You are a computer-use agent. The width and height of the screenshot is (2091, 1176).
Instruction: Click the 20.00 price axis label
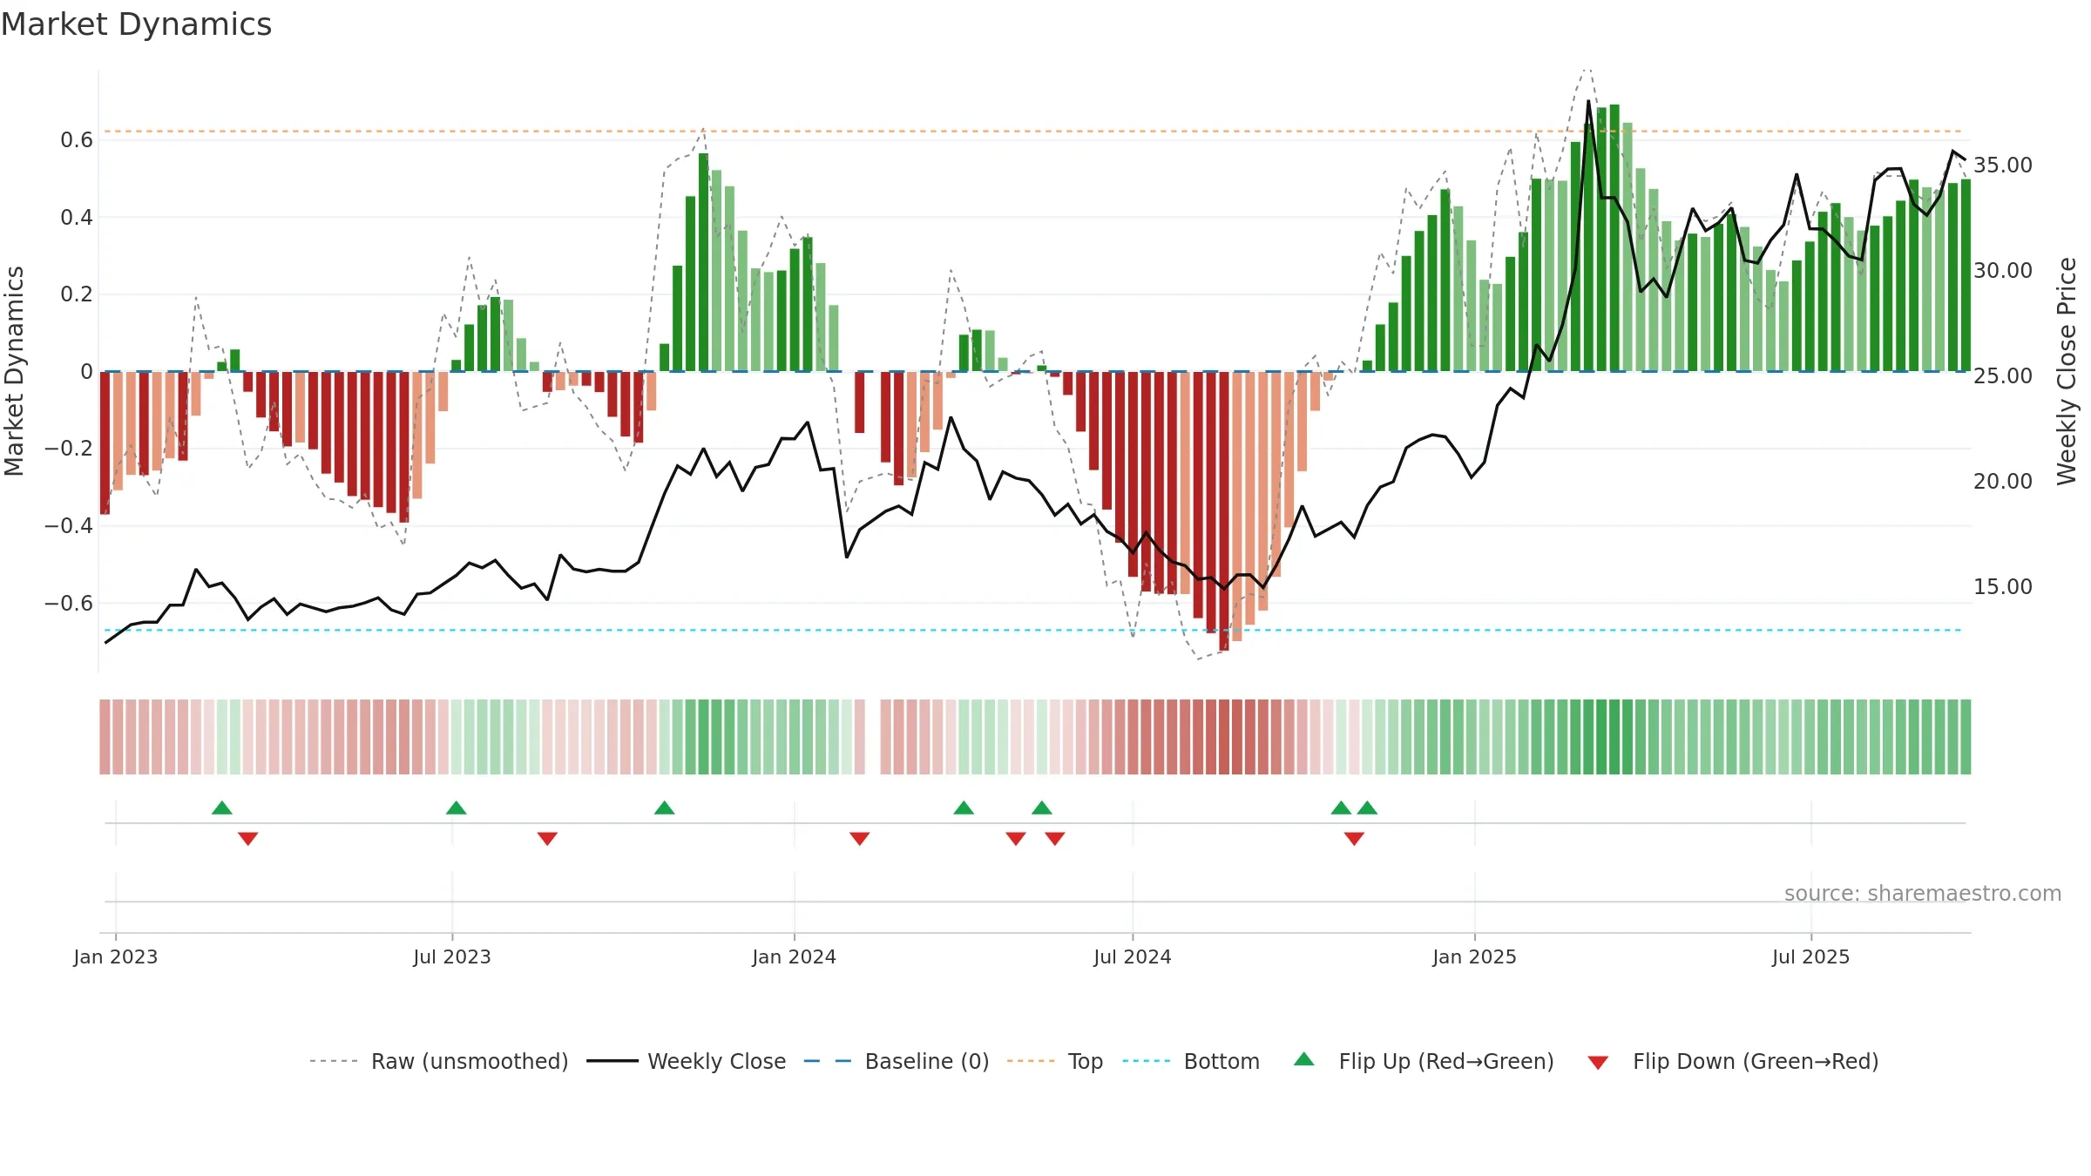pos(2003,481)
